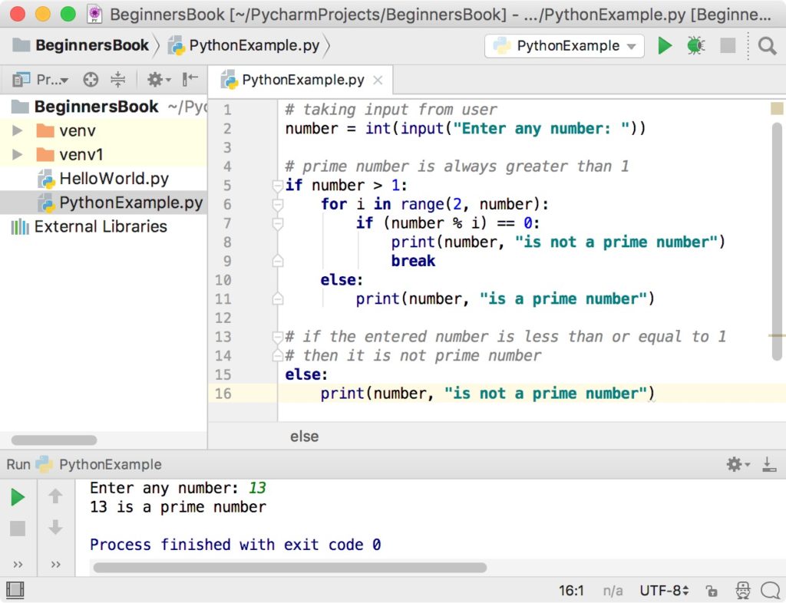
Task: Click the collapse all icon in project panel
Action: (x=117, y=79)
